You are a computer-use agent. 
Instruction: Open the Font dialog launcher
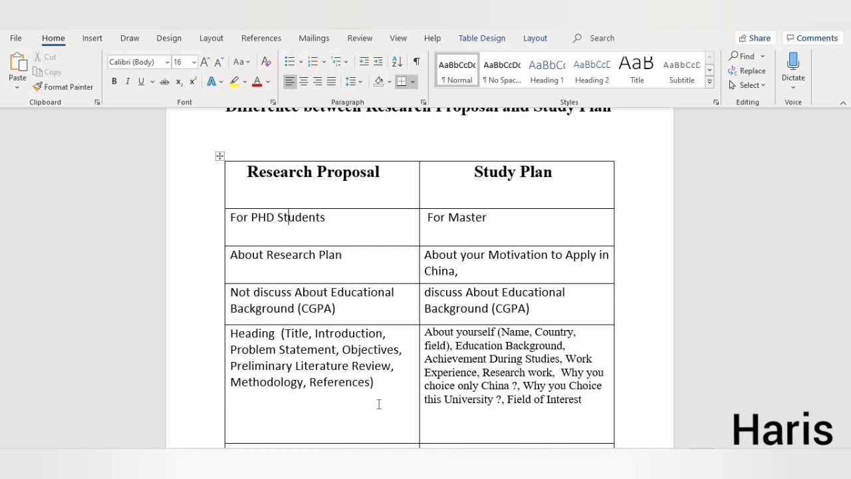pyautogui.click(x=273, y=102)
